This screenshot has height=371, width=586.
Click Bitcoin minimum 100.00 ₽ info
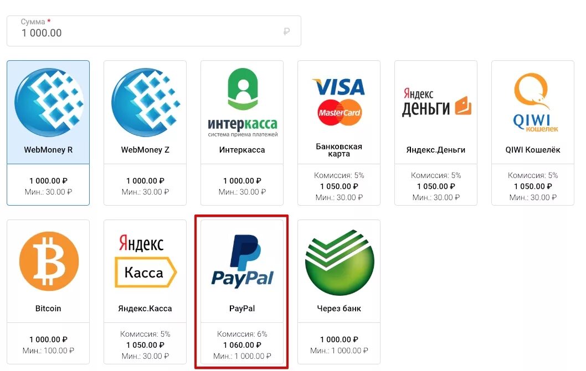click(x=48, y=351)
